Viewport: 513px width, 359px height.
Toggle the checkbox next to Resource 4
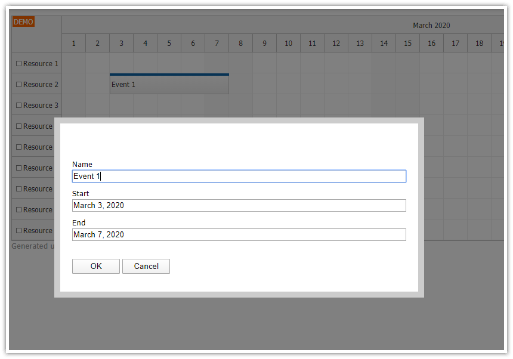18,126
